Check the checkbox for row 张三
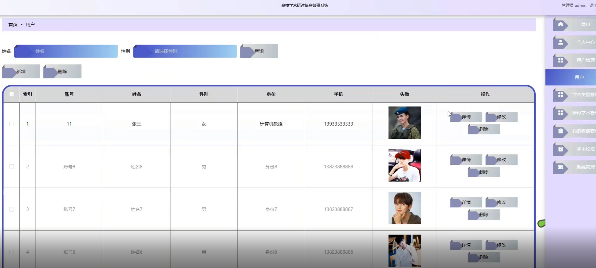 tap(12, 124)
